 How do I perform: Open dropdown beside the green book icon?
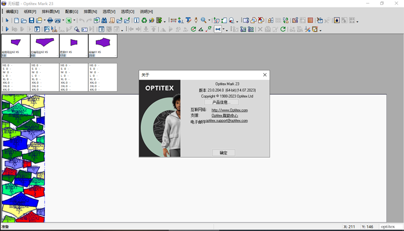tap(164, 21)
